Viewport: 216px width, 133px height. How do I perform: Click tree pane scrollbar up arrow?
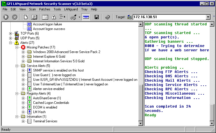click(x=141, y=25)
